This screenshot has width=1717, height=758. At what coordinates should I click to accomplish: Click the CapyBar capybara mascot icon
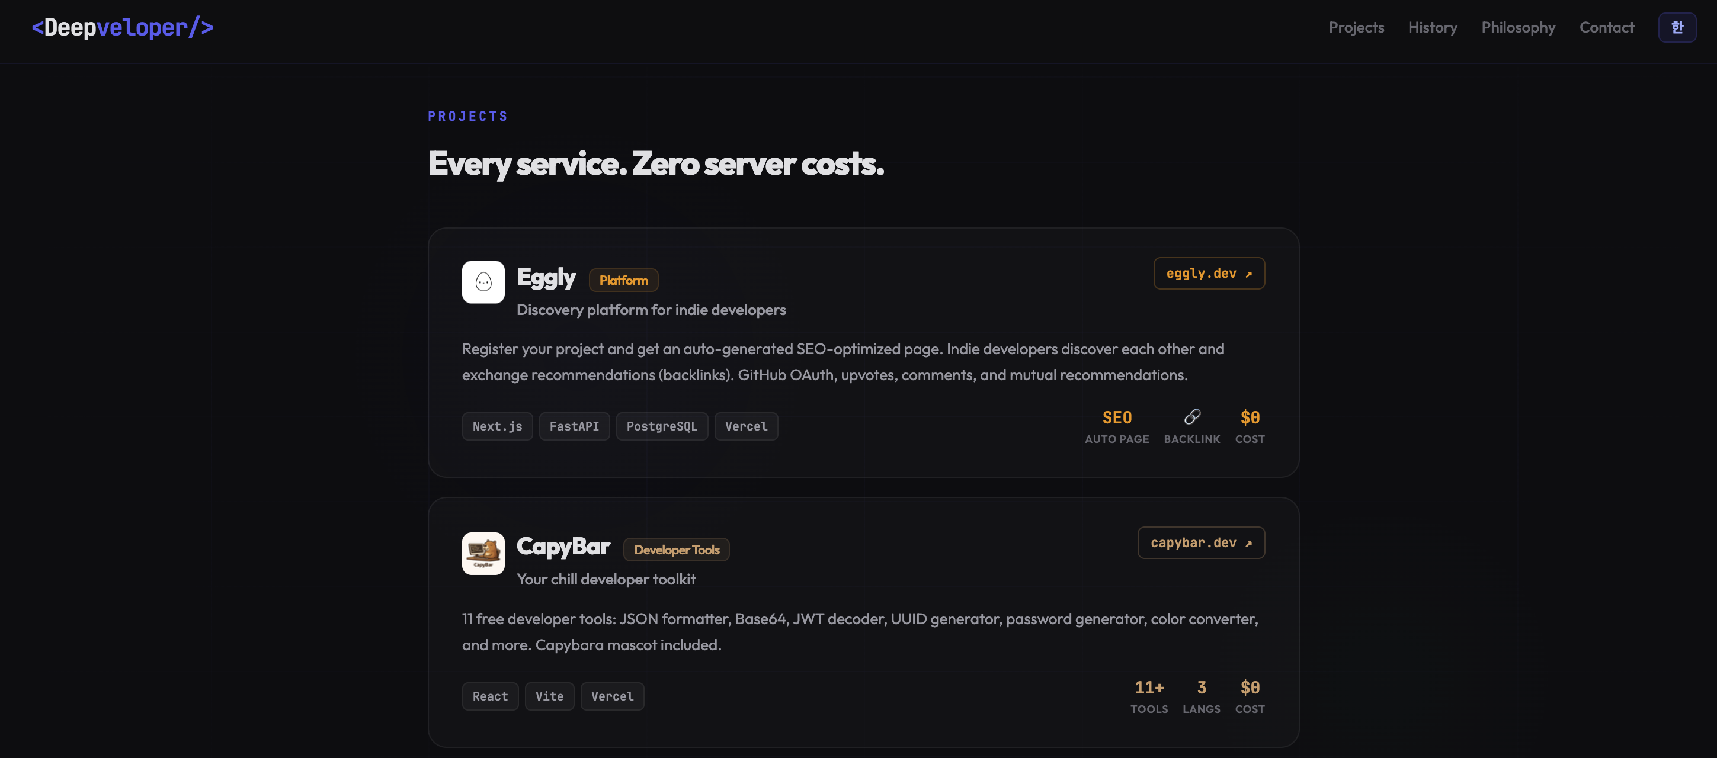click(482, 554)
